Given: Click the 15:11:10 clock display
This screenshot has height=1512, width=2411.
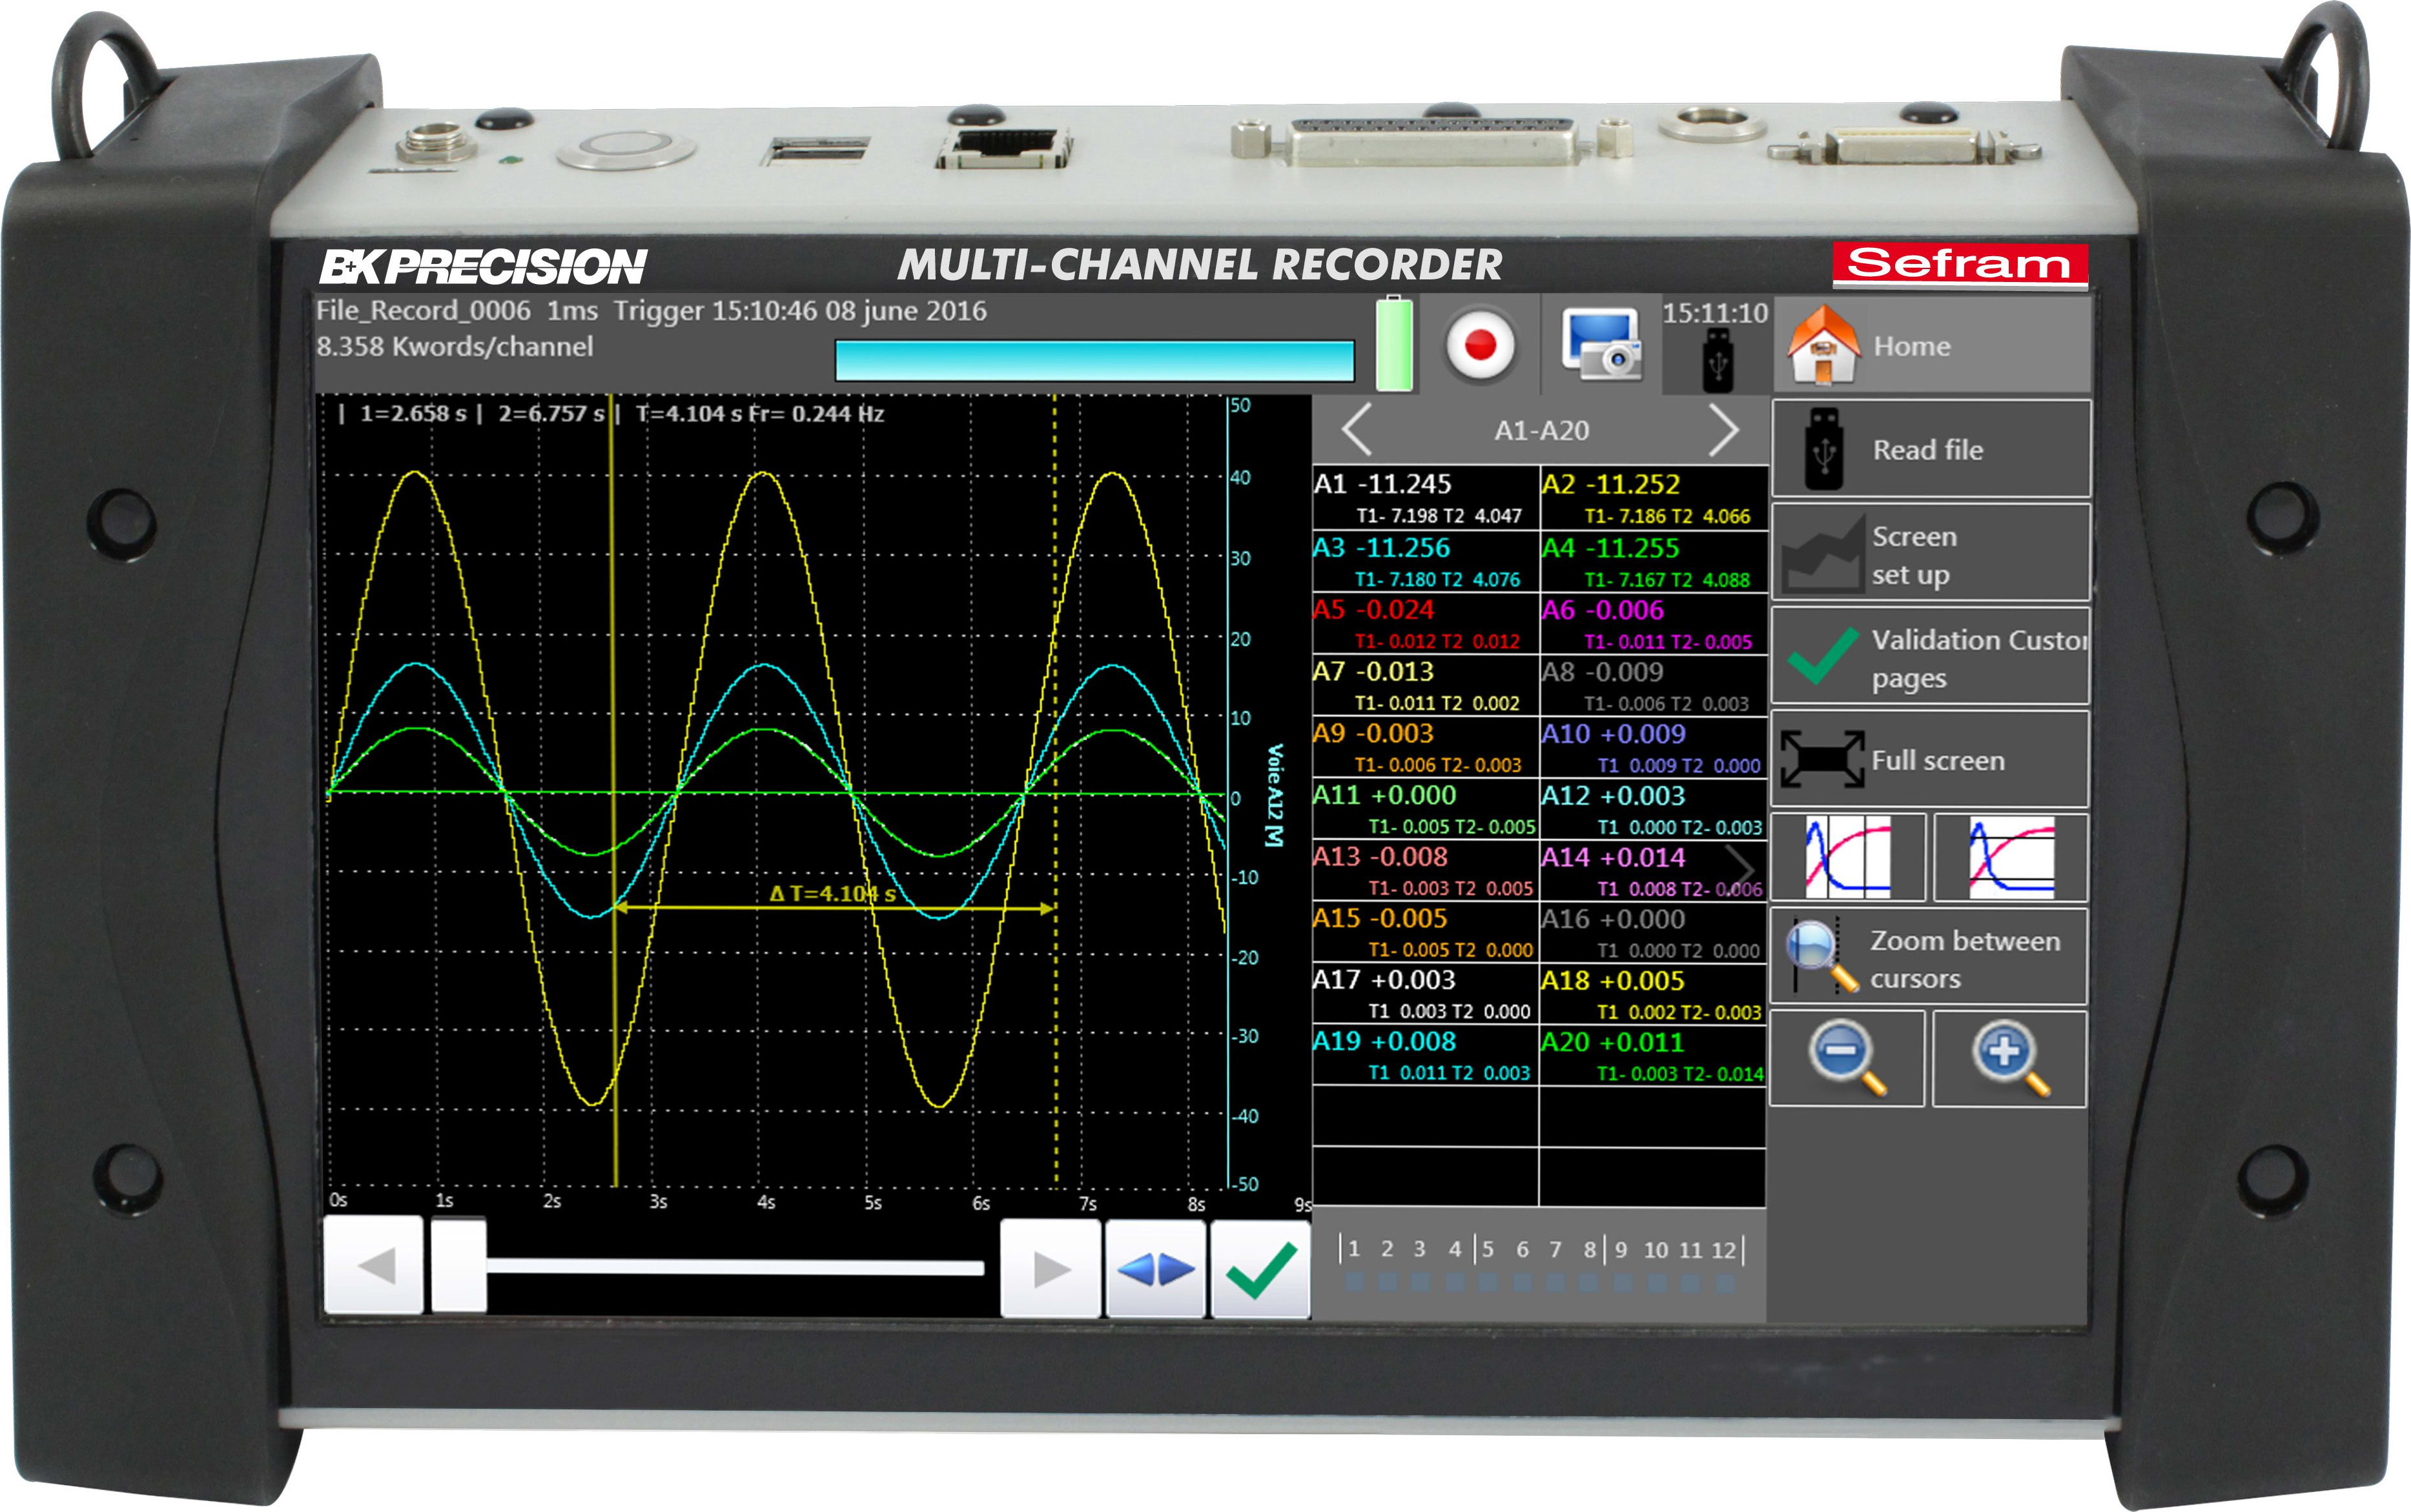Looking at the screenshot, I should 1715,313.
